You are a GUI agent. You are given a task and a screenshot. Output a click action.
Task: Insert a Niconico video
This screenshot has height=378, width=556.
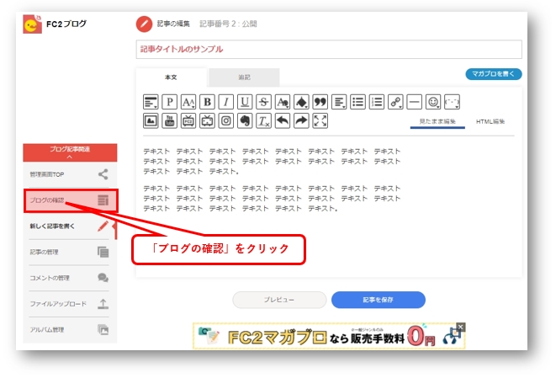pyautogui.click(x=207, y=120)
